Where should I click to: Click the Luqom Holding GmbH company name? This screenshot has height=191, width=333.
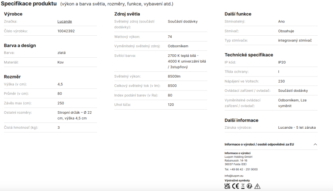[238, 157]
